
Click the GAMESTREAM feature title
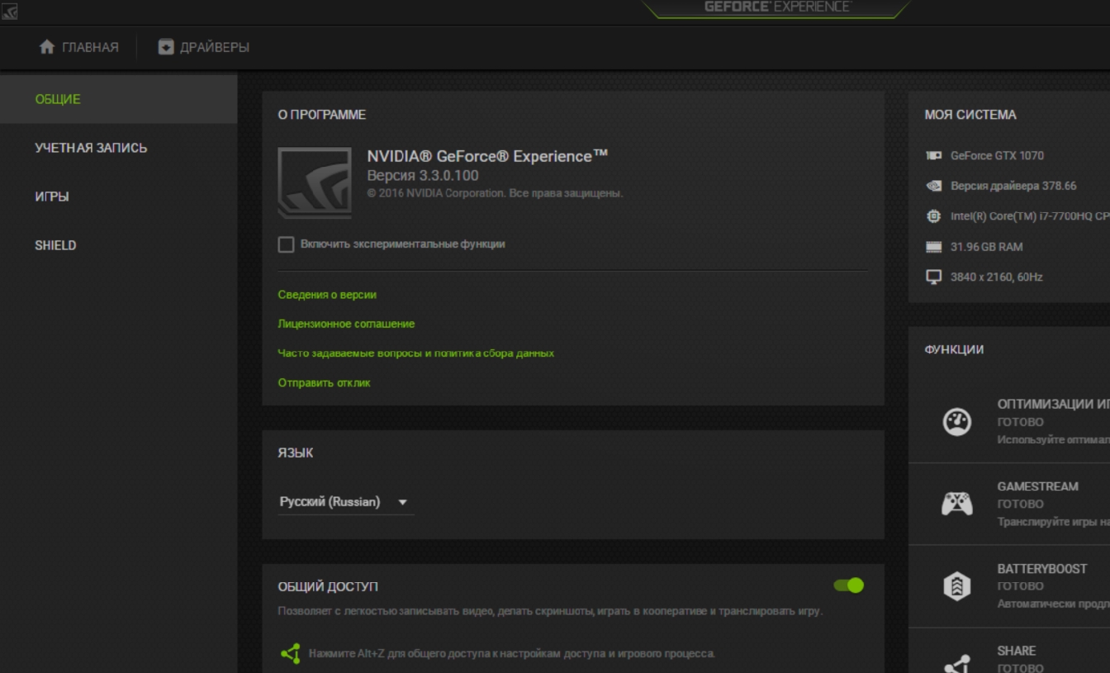[1037, 486]
